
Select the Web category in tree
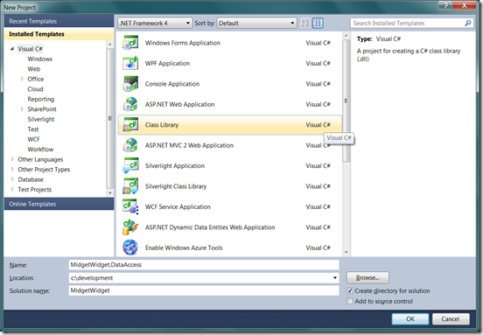[x=34, y=69]
